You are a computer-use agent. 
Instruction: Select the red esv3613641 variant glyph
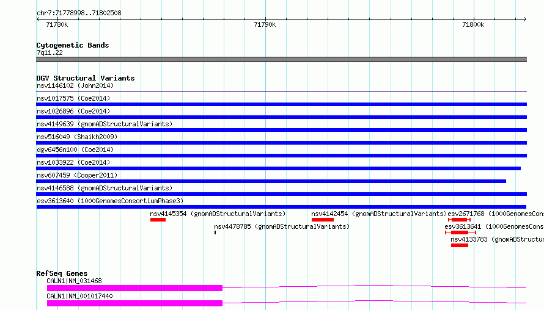(x=460, y=232)
